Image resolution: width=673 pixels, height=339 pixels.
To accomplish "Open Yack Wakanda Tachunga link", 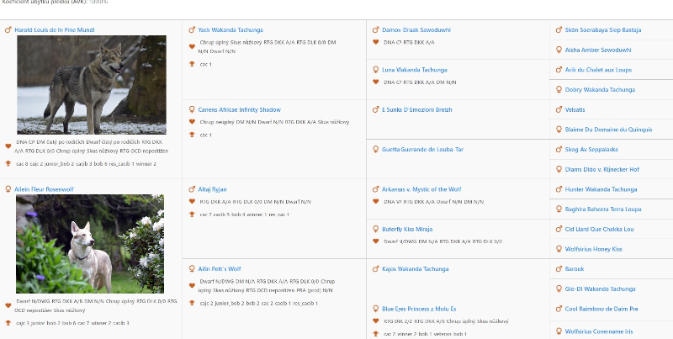I will pyautogui.click(x=231, y=30).
